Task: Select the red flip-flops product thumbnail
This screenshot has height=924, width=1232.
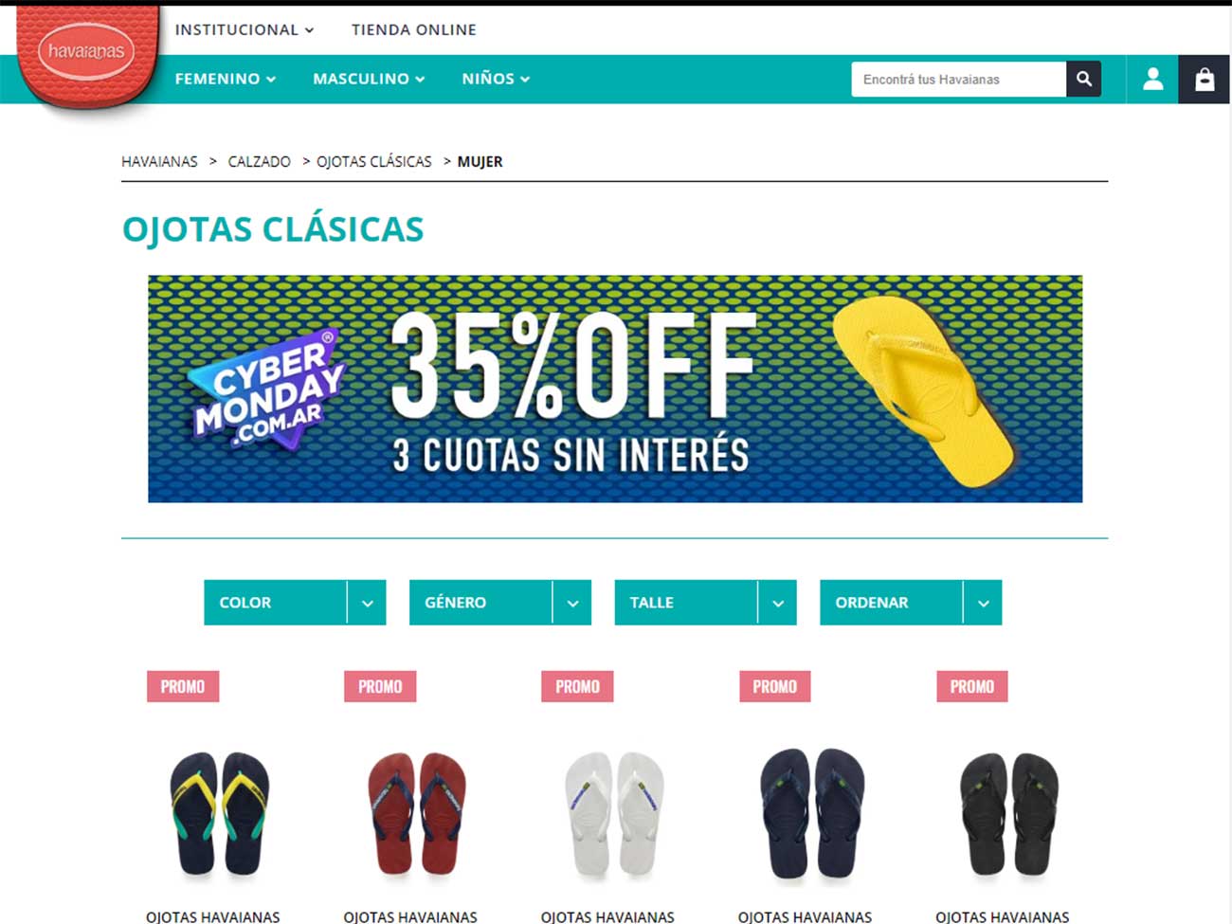Action: click(418, 814)
